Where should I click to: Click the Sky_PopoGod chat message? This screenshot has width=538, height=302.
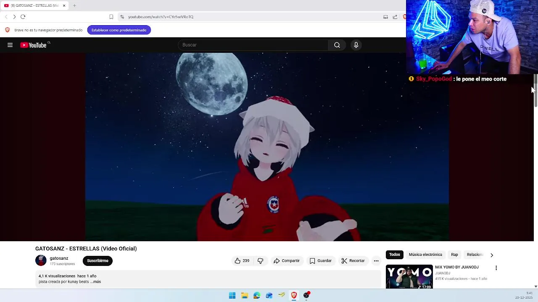pyautogui.click(x=458, y=79)
